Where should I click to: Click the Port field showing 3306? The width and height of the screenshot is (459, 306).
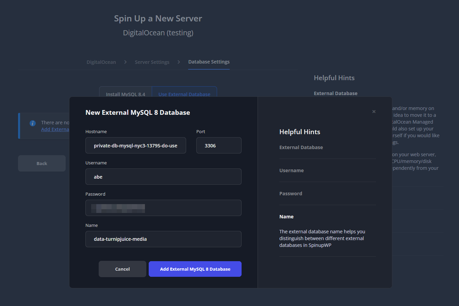pos(218,146)
